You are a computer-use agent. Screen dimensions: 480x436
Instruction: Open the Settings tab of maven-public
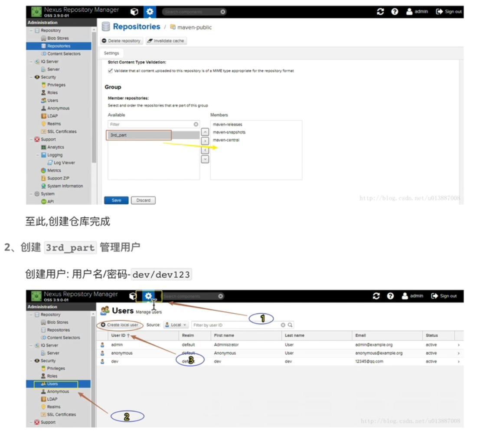click(x=111, y=53)
